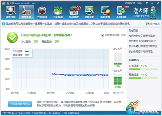Click the blue 硬盘温度 legend swatch
Image resolution: width=162 pixels, height=116 pixels.
[27, 55]
